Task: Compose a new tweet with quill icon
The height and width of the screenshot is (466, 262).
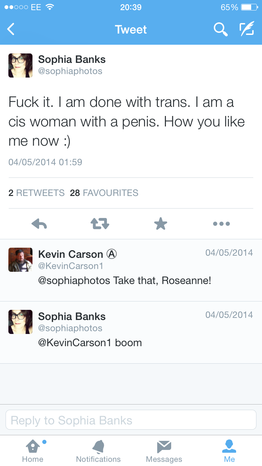Action: (x=247, y=29)
